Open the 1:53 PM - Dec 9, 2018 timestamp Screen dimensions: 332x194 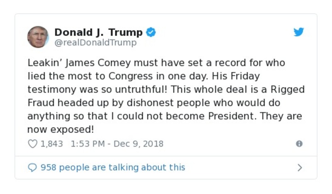(x=117, y=144)
